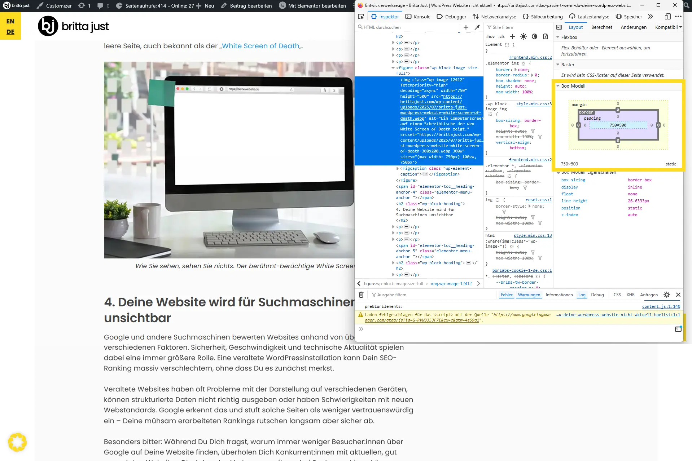Select img.wp-image-12412 breadcrumb

(451, 284)
